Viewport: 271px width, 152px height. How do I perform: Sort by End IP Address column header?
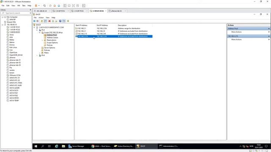coord(107,25)
